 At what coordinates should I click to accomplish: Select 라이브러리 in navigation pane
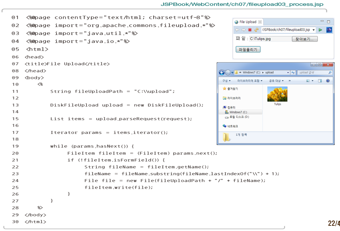(x=234, y=98)
